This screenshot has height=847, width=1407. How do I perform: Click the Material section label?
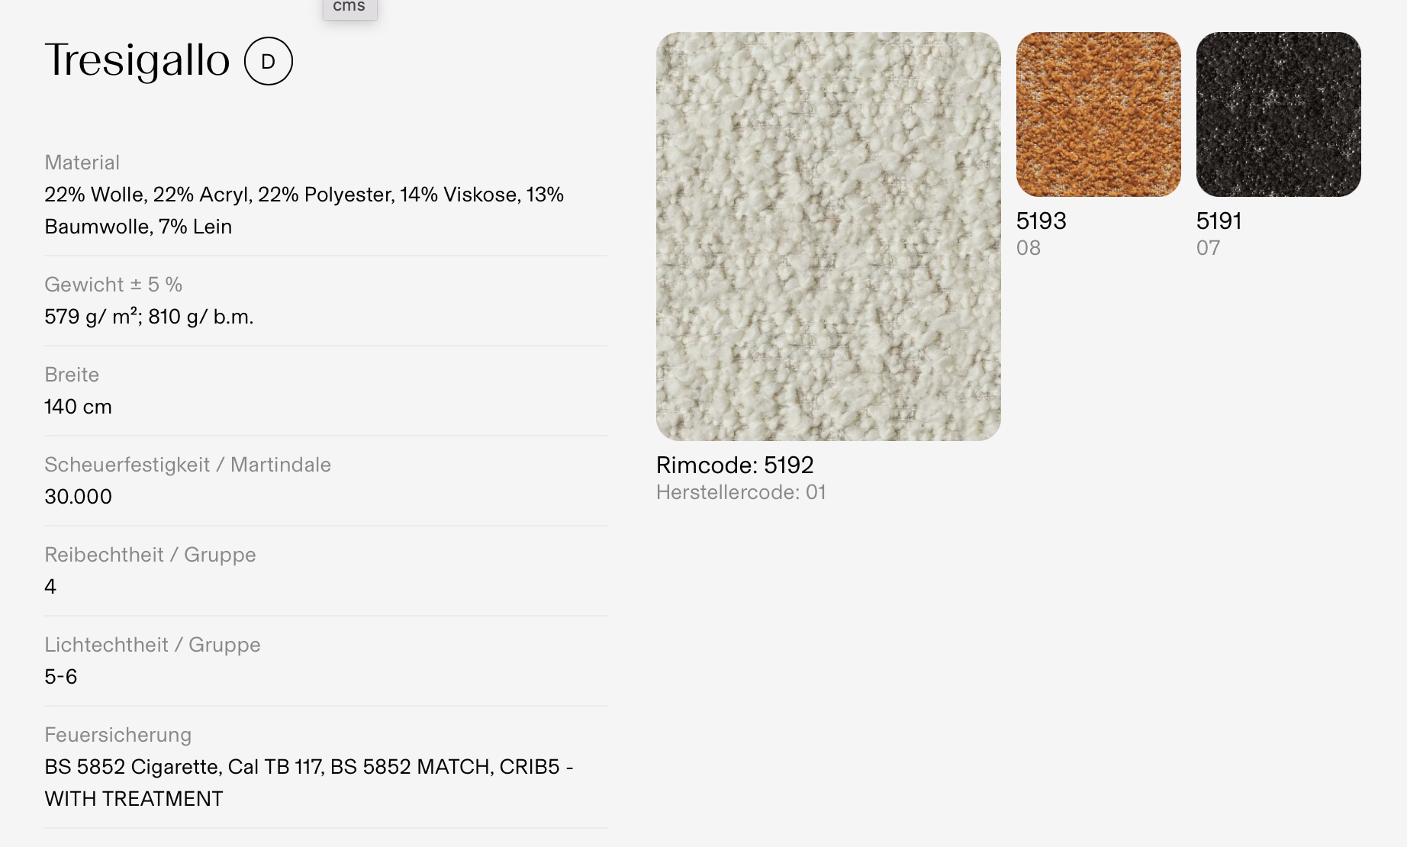(x=82, y=163)
